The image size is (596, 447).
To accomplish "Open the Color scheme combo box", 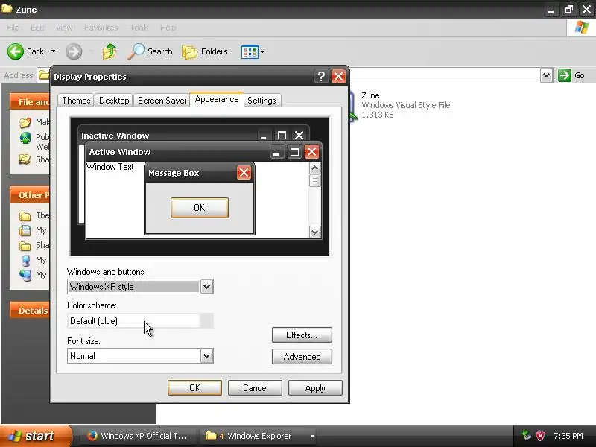I will click(140, 321).
